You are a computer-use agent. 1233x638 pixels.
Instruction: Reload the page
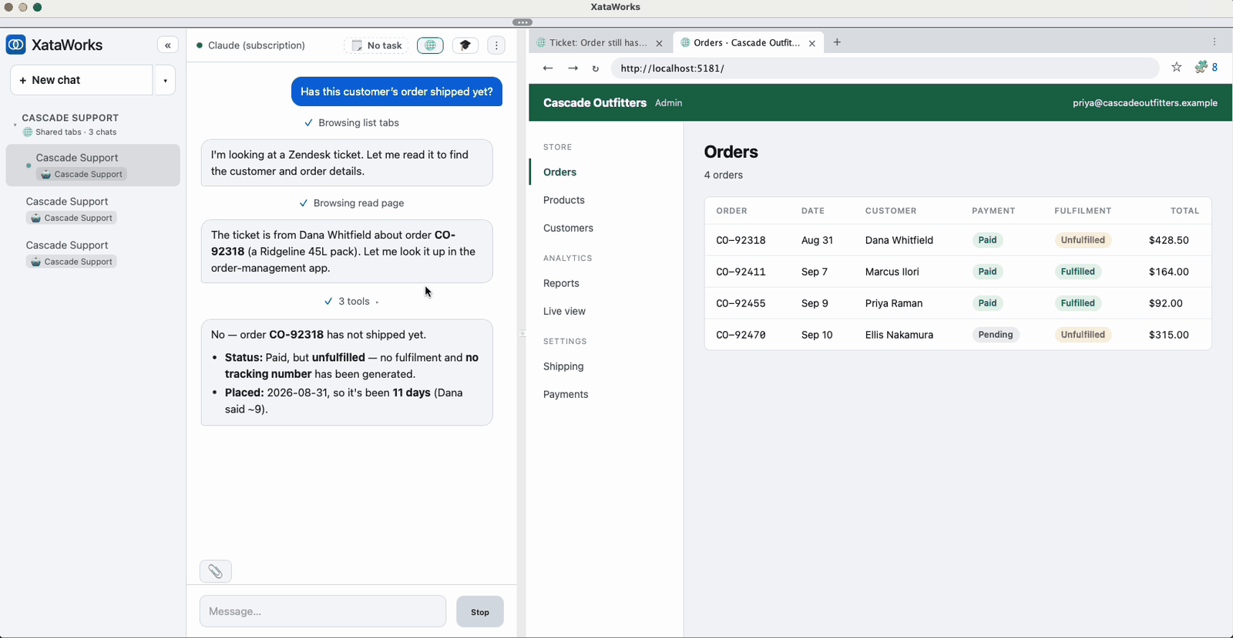point(595,68)
